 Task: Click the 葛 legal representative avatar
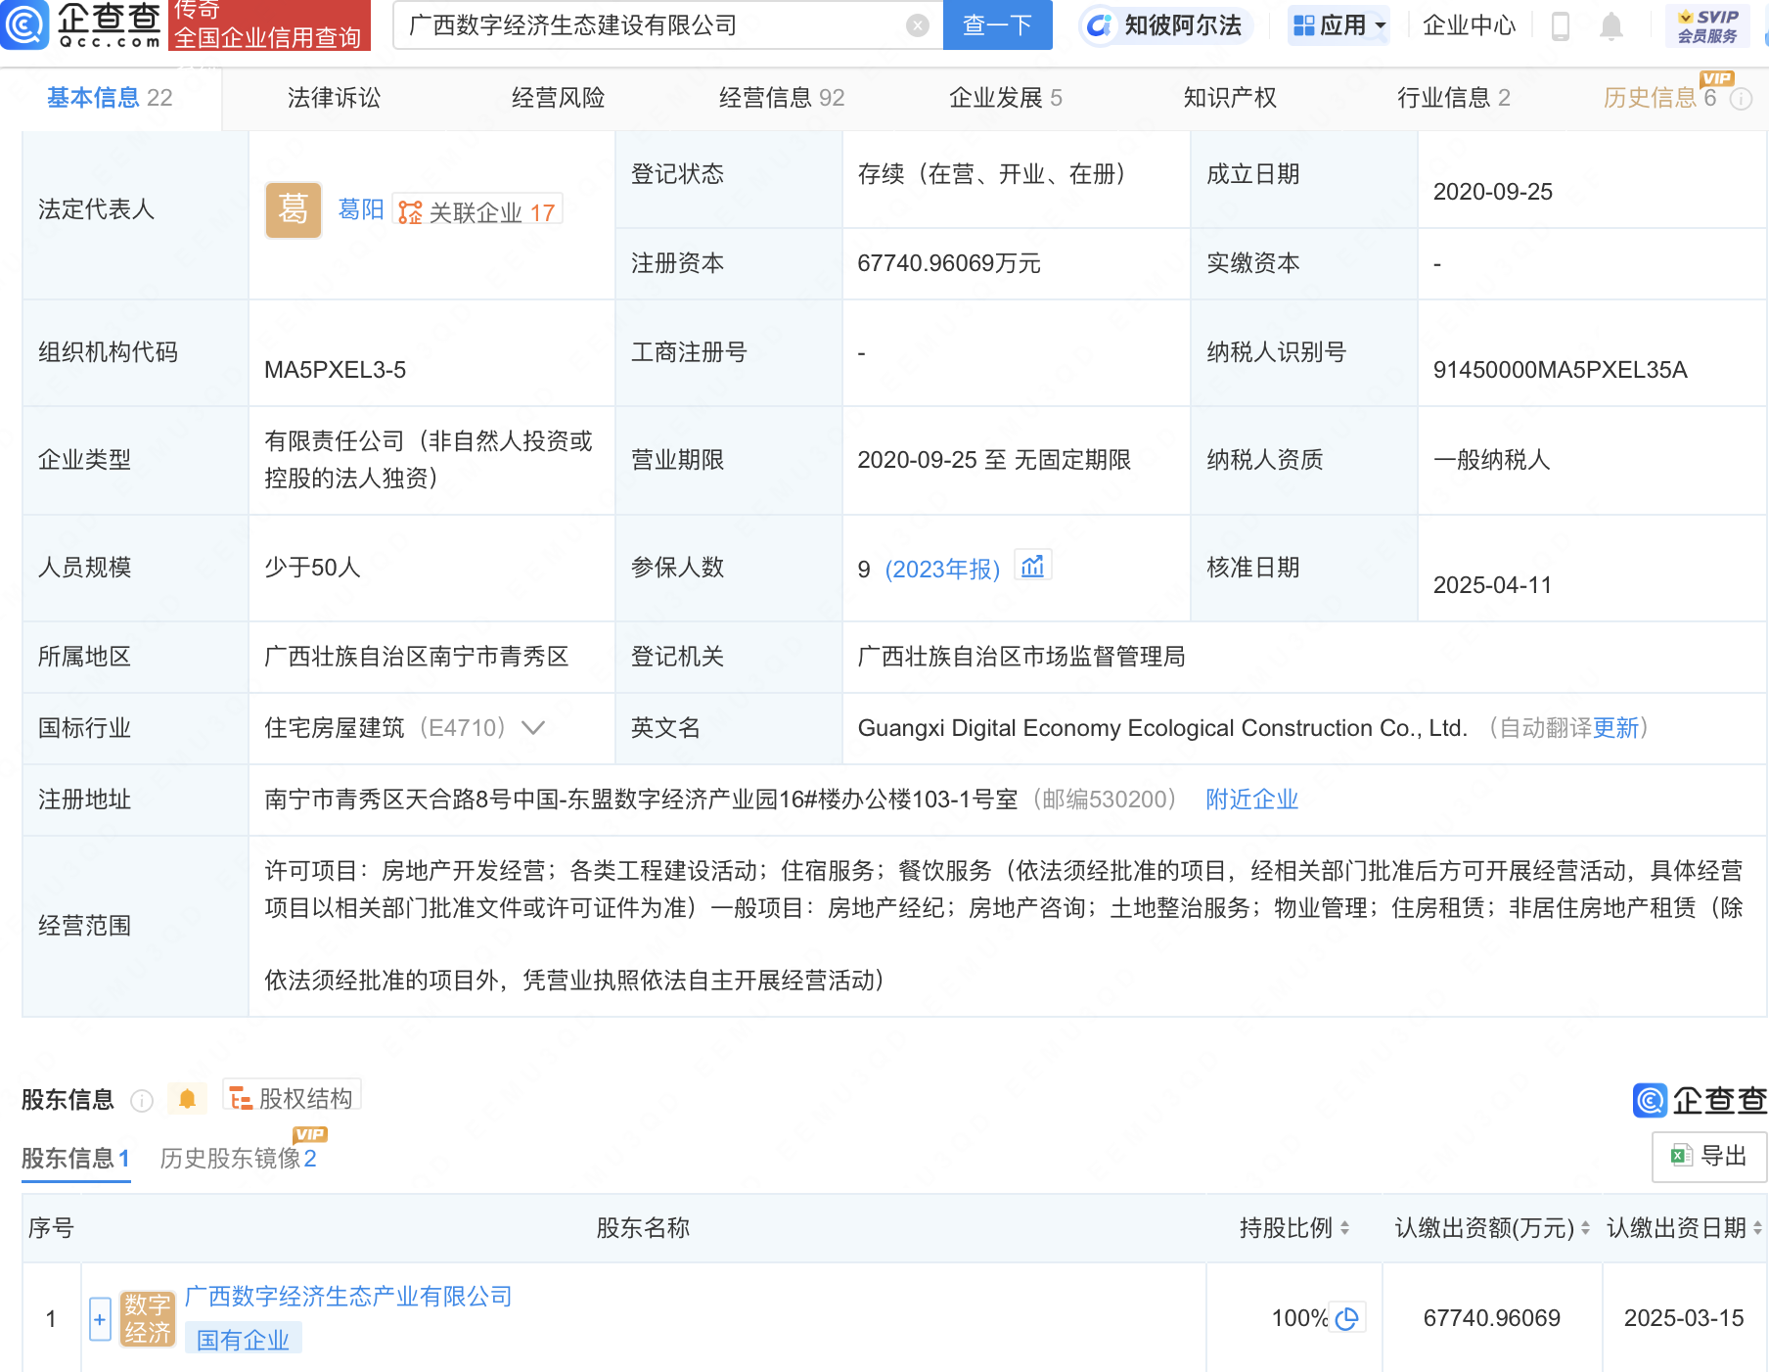click(x=293, y=209)
